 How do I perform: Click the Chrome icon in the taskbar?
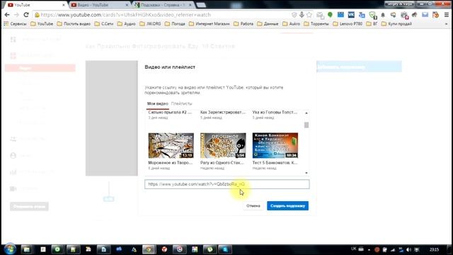tap(149, 249)
